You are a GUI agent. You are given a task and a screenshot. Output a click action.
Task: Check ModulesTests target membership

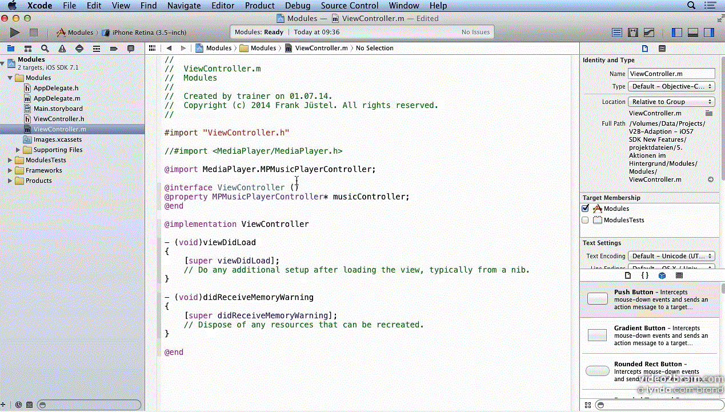click(585, 220)
